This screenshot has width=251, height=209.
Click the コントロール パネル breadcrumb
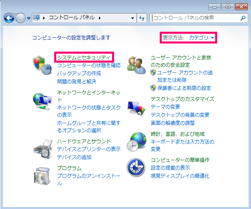point(72,17)
